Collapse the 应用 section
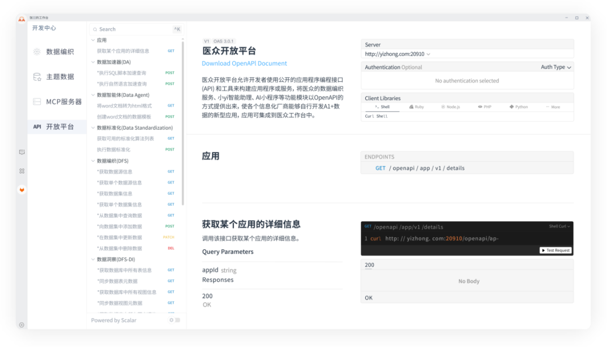The width and height of the screenshot is (607, 347). pyautogui.click(x=93, y=40)
